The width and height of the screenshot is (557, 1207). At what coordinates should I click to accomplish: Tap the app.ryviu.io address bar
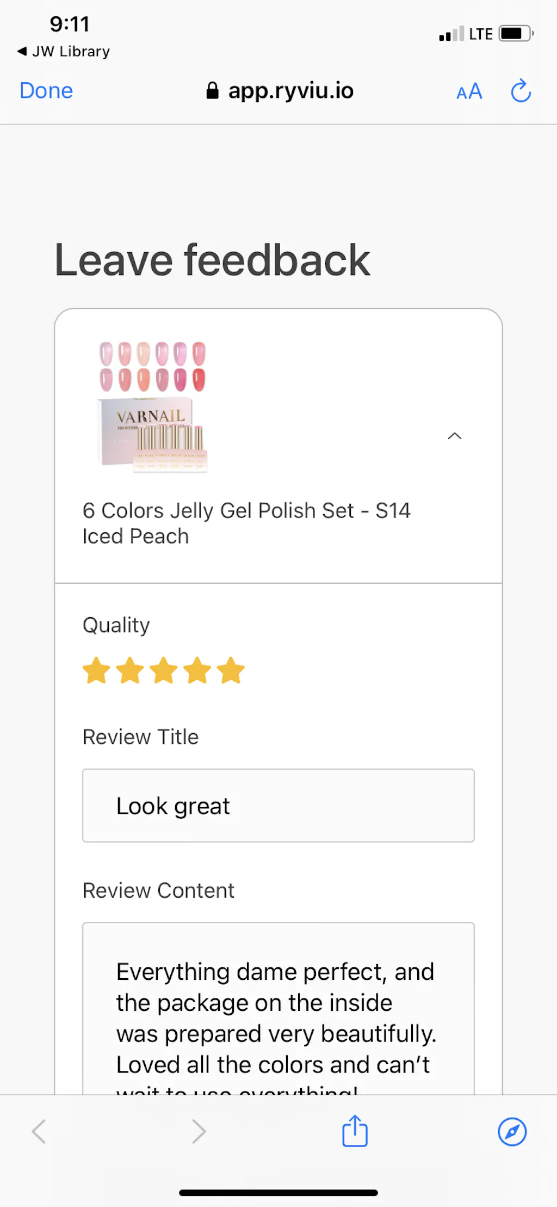290,91
